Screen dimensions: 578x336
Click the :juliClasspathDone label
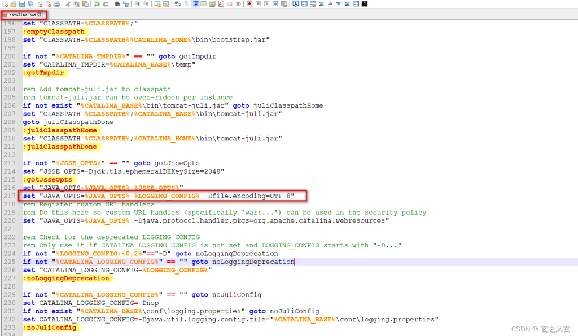point(60,147)
